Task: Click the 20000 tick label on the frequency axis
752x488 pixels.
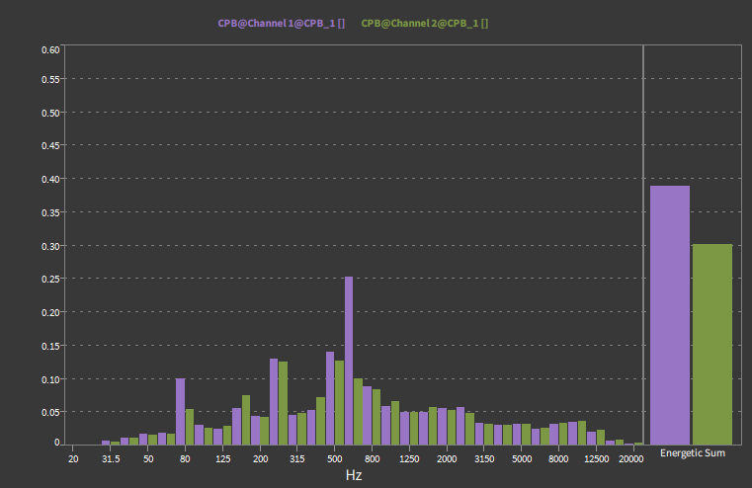Action: [631, 459]
